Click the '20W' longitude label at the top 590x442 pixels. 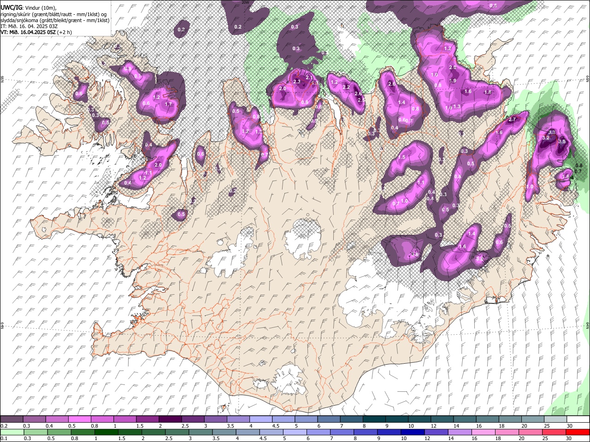pyautogui.click(x=245, y=2)
